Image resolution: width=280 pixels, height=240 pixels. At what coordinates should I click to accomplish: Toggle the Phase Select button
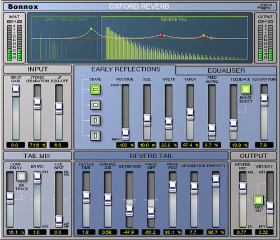click(246, 89)
